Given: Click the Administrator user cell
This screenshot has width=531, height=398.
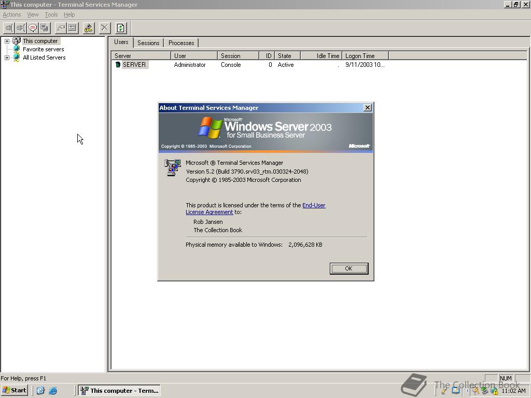Looking at the screenshot, I should (x=190, y=65).
